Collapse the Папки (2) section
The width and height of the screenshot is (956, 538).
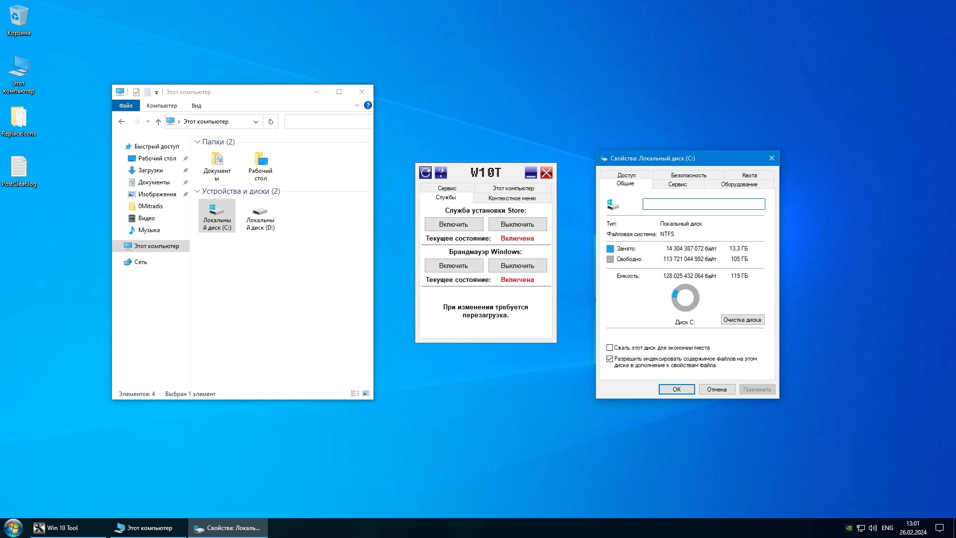pos(197,142)
